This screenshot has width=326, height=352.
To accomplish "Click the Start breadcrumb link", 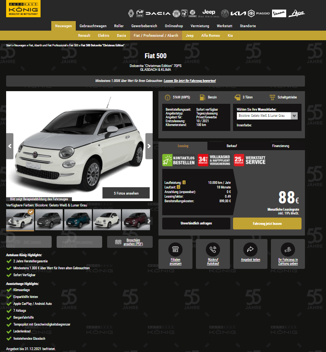I will [9, 45].
